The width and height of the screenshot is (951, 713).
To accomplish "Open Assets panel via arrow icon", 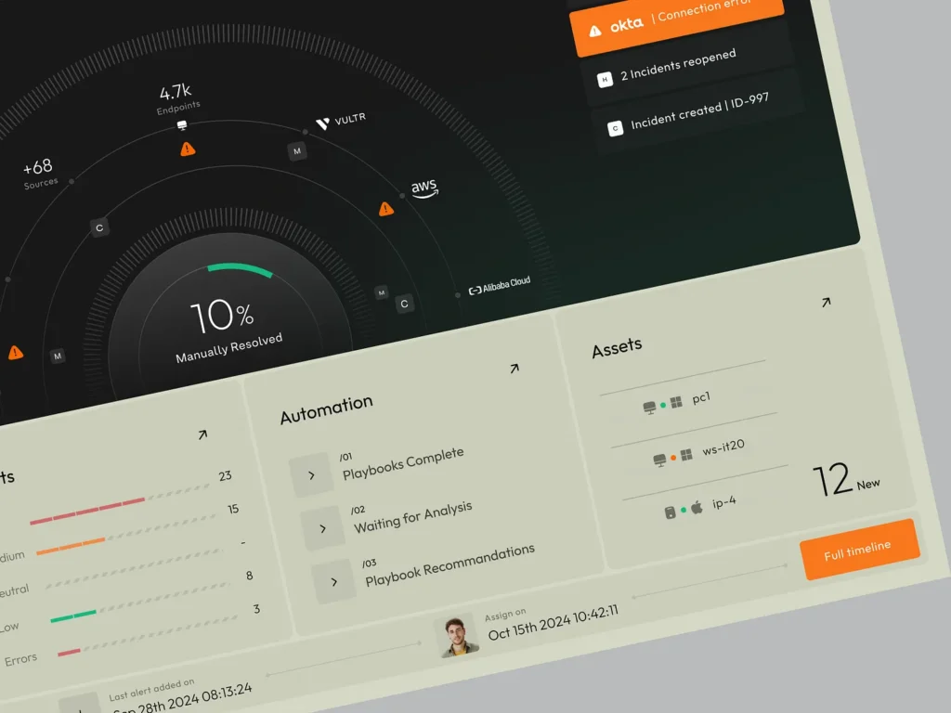I will tap(826, 302).
